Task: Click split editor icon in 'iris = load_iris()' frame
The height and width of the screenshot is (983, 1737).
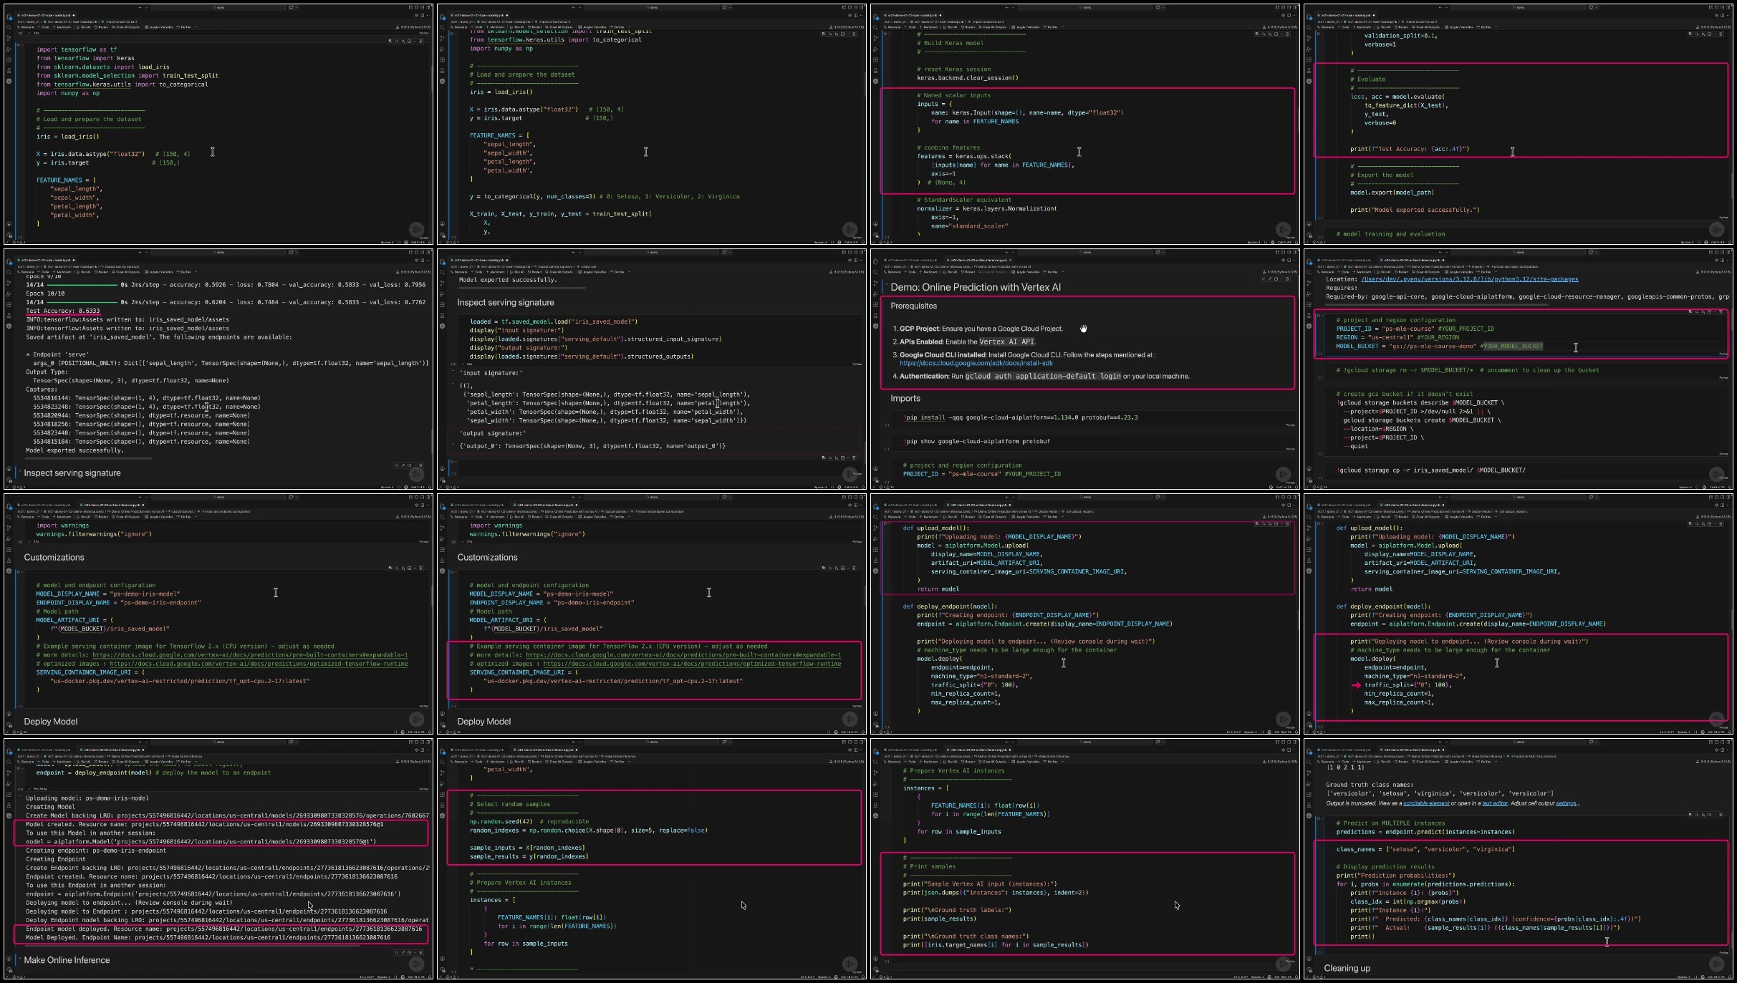Action: (x=855, y=15)
